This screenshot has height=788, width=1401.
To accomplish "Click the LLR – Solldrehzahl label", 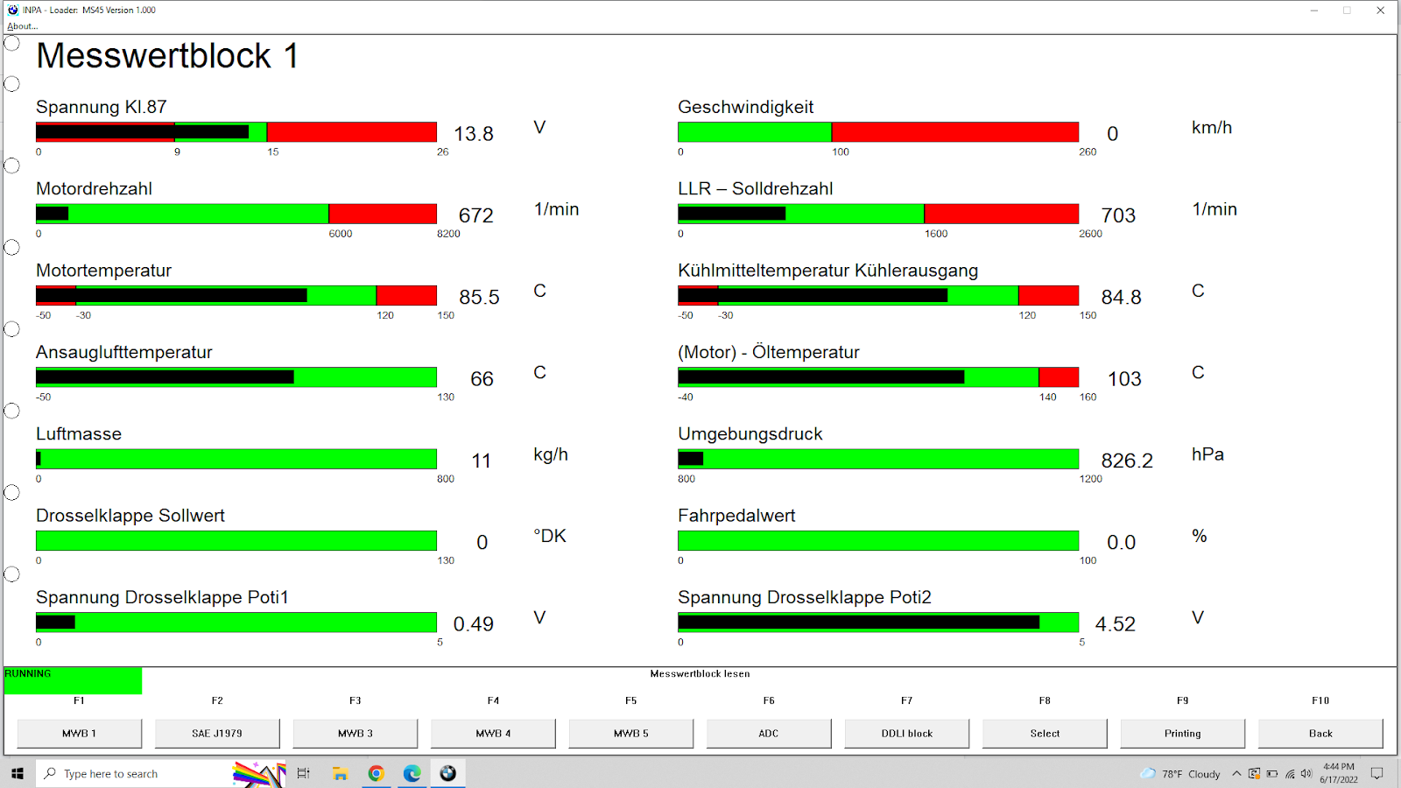I will [x=755, y=189].
